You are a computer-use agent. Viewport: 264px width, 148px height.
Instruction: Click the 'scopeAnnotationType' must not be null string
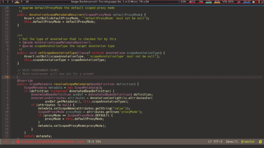[x=121, y=56]
